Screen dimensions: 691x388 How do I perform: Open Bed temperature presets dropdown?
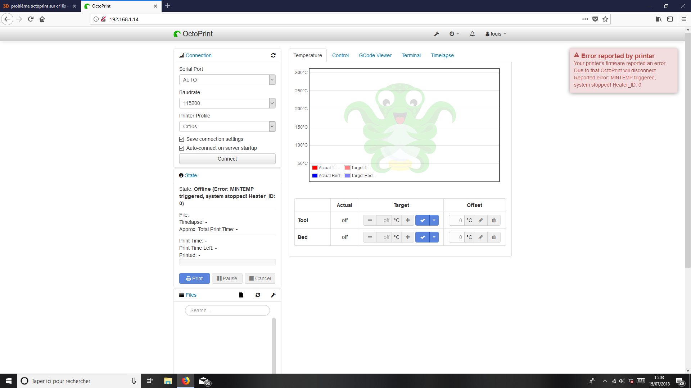click(434, 237)
